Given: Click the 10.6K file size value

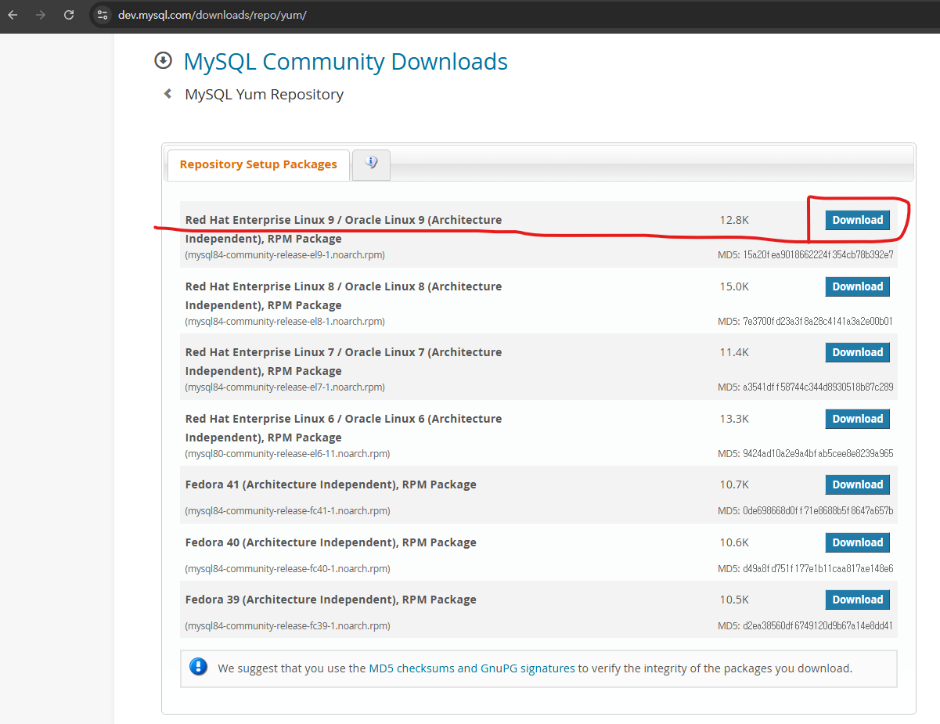Looking at the screenshot, I should coord(734,542).
